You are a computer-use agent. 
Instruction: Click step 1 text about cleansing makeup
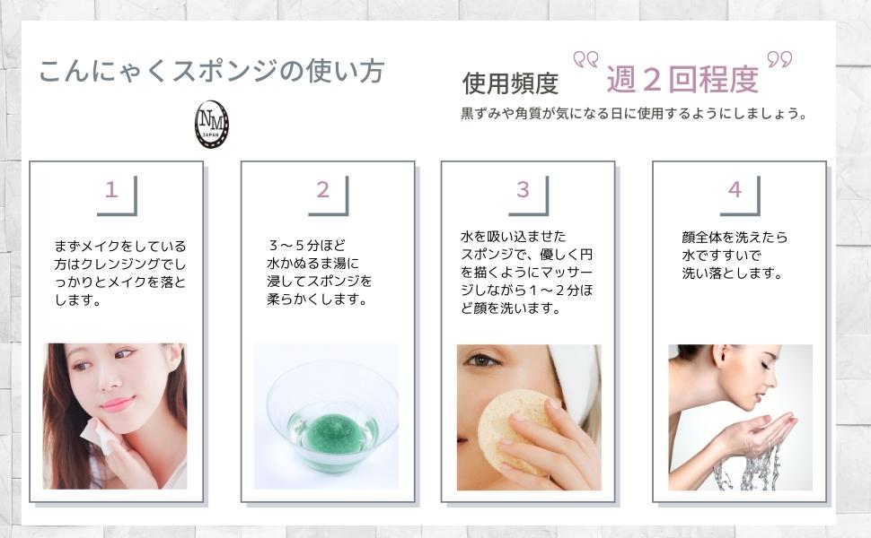click(x=120, y=273)
